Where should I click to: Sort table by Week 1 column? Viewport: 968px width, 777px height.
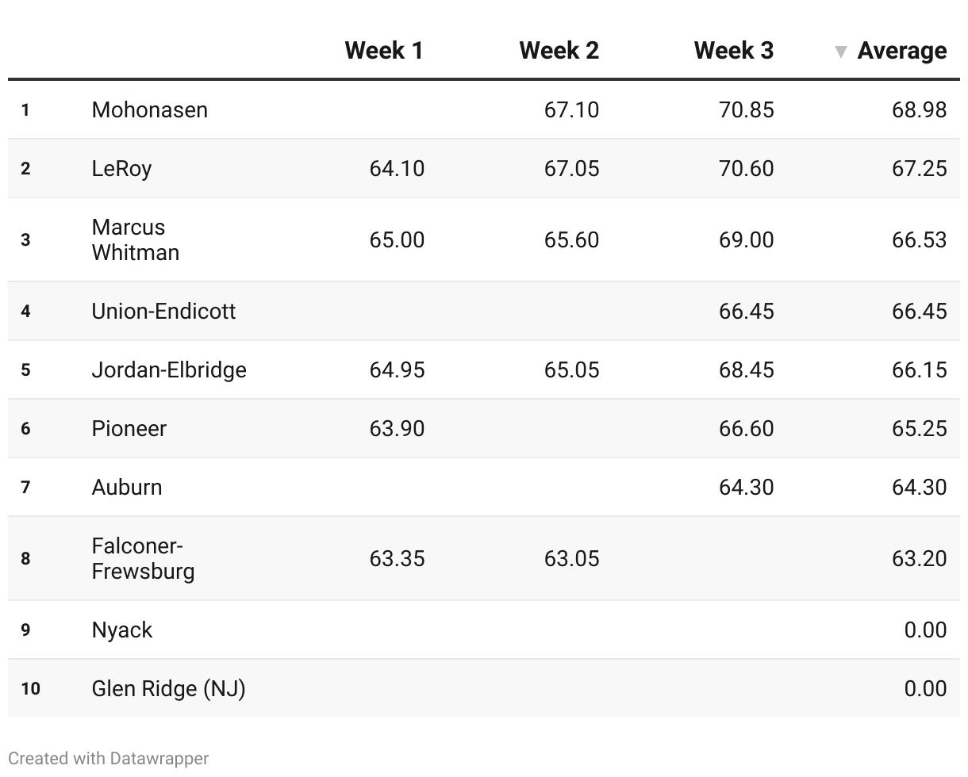(384, 51)
